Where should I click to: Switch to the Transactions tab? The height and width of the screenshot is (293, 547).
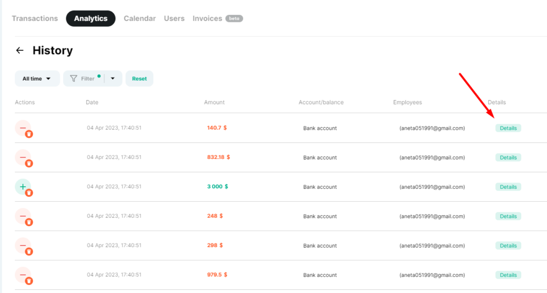35,19
